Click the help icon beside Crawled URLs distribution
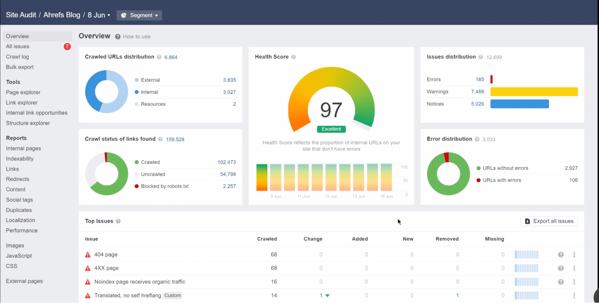Screen dimensions: 599x303 159,57
